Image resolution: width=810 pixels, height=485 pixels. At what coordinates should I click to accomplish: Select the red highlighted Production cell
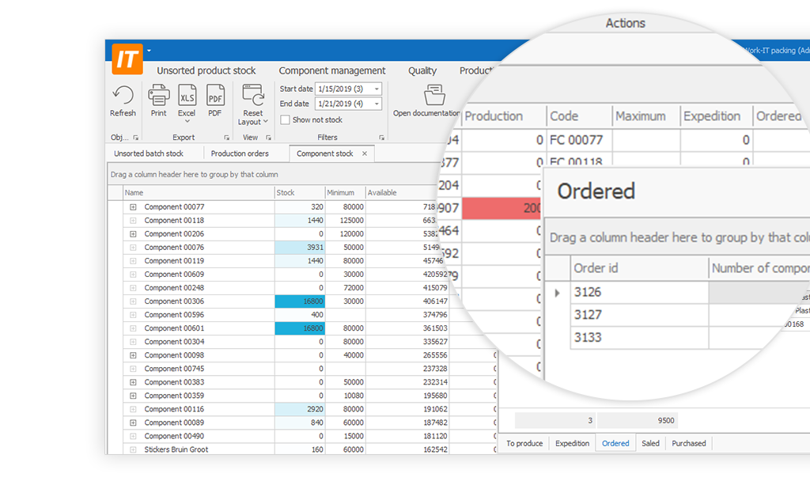pos(502,209)
